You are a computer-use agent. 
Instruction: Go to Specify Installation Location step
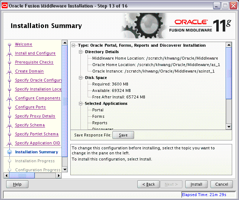click(x=39, y=89)
